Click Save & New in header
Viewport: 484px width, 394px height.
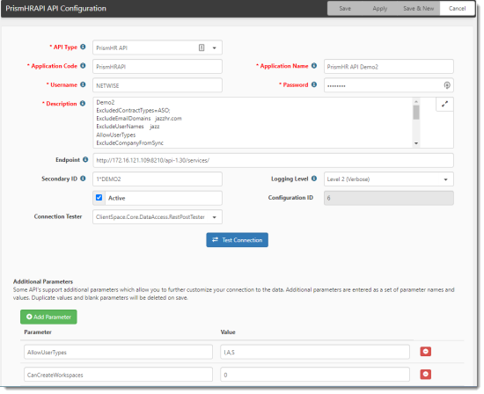click(418, 8)
